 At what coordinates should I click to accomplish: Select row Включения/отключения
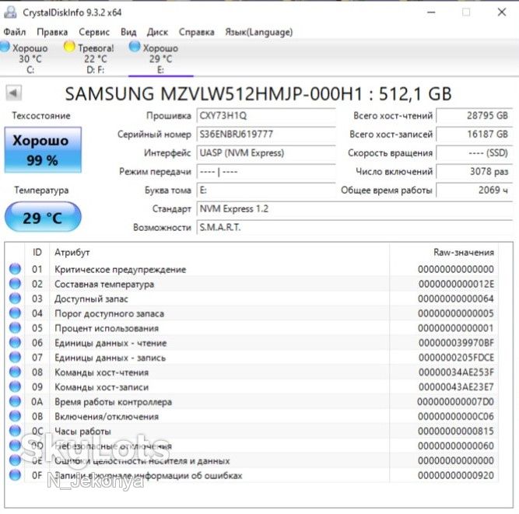coord(253,417)
